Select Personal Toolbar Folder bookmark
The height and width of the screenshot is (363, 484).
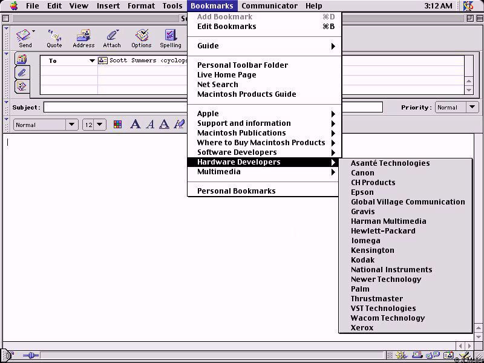pyautogui.click(x=264, y=65)
